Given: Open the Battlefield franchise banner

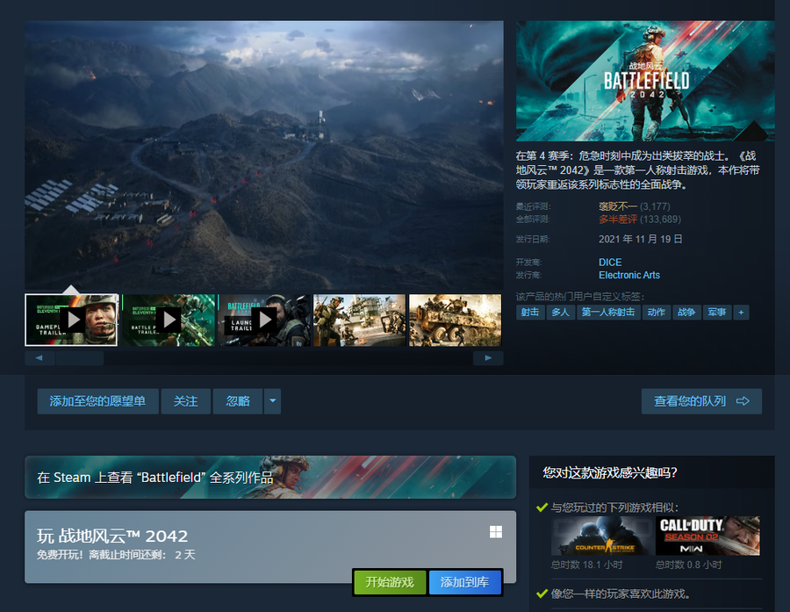Looking at the screenshot, I should (x=270, y=478).
